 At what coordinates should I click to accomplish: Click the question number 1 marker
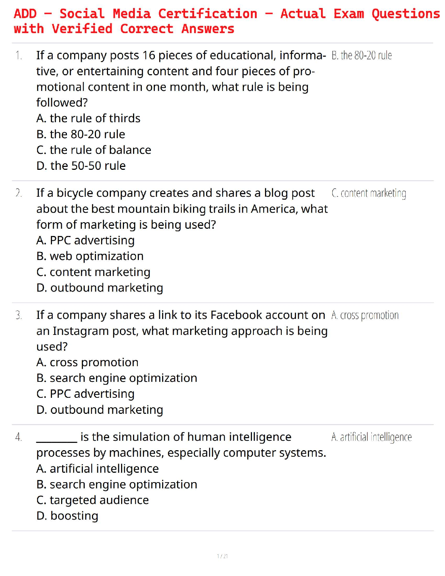click(x=19, y=56)
